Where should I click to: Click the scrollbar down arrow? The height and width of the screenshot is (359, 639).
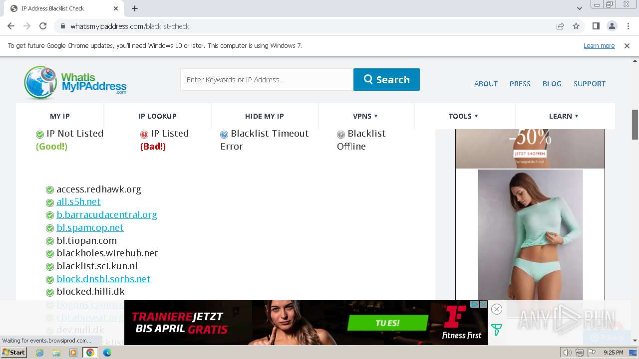point(635,341)
